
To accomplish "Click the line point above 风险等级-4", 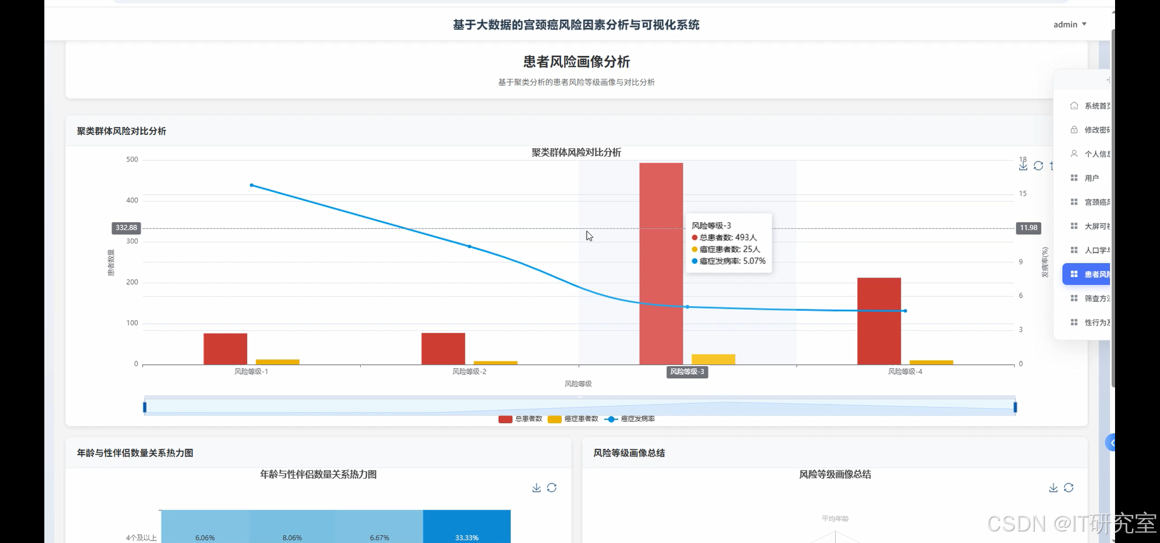I will point(905,311).
